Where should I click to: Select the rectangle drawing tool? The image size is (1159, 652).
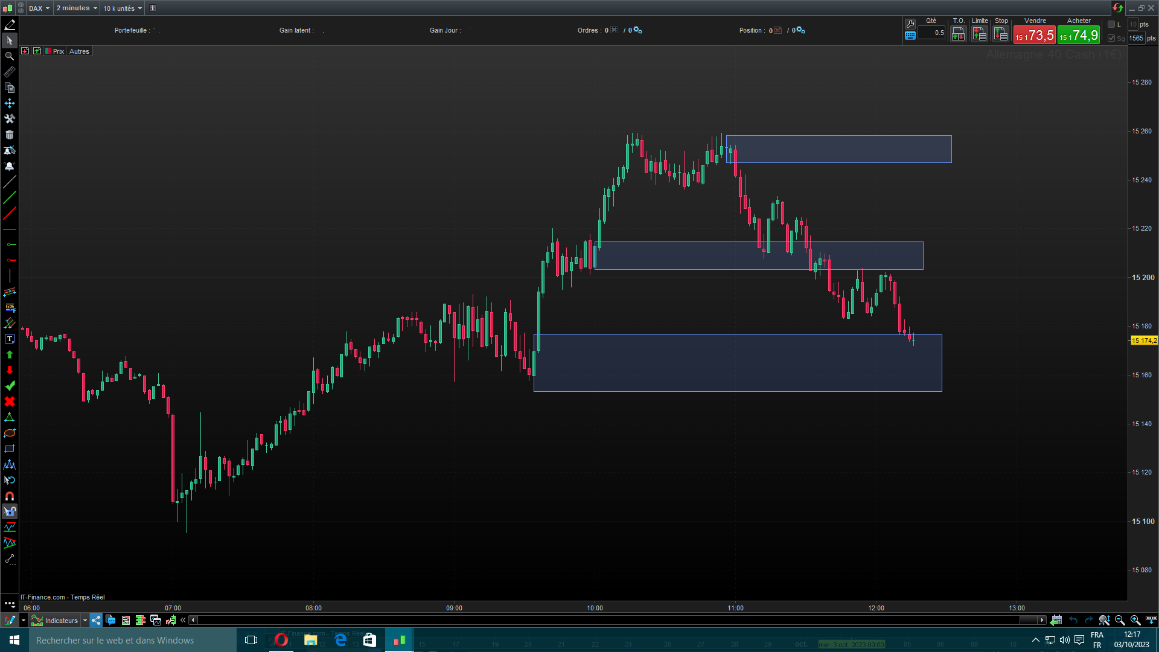click(10, 449)
